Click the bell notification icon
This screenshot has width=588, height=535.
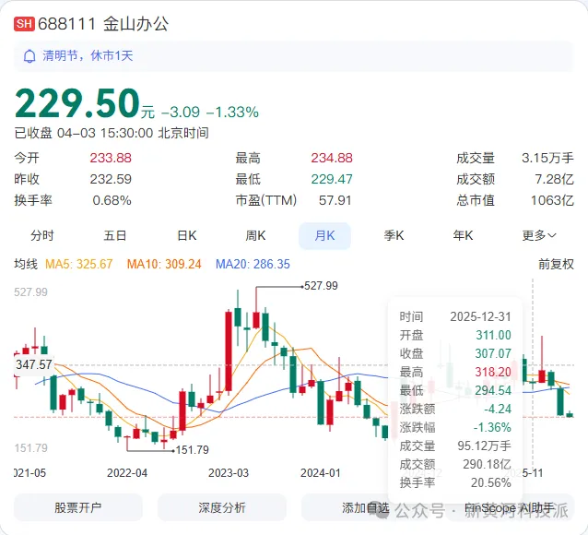29,56
